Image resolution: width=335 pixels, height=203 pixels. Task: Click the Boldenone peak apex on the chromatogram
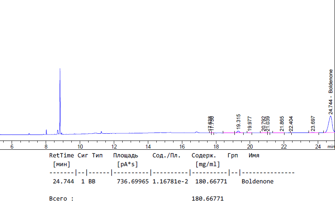(331, 117)
